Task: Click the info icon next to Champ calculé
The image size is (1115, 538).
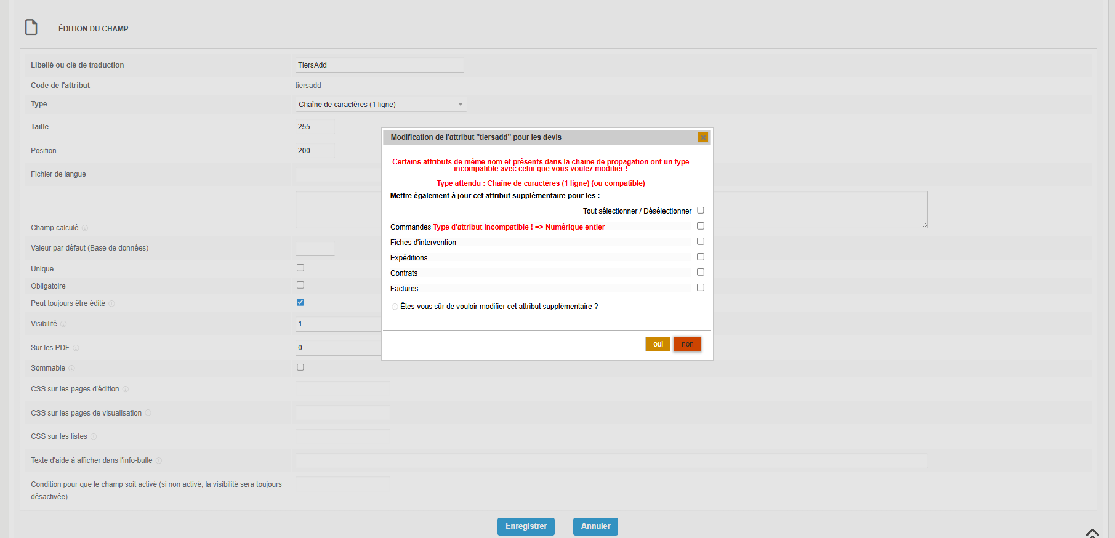Action: pos(85,228)
